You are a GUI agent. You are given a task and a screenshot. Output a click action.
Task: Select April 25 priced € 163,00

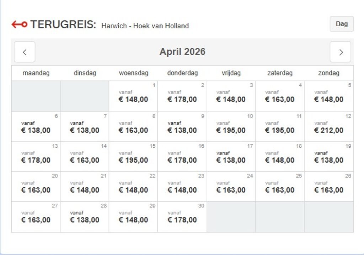280,187
